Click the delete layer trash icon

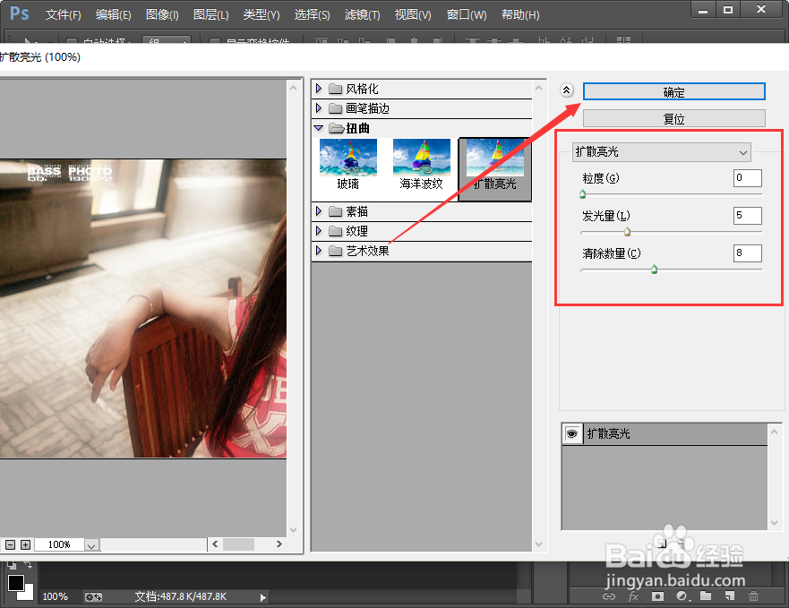(753, 596)
